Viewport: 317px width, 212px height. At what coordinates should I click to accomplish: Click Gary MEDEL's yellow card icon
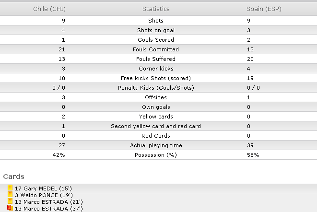10,188
